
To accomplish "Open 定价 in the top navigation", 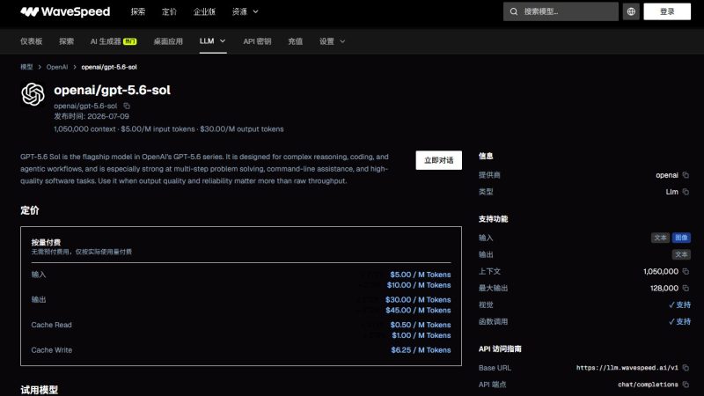I will click(169, 11).
